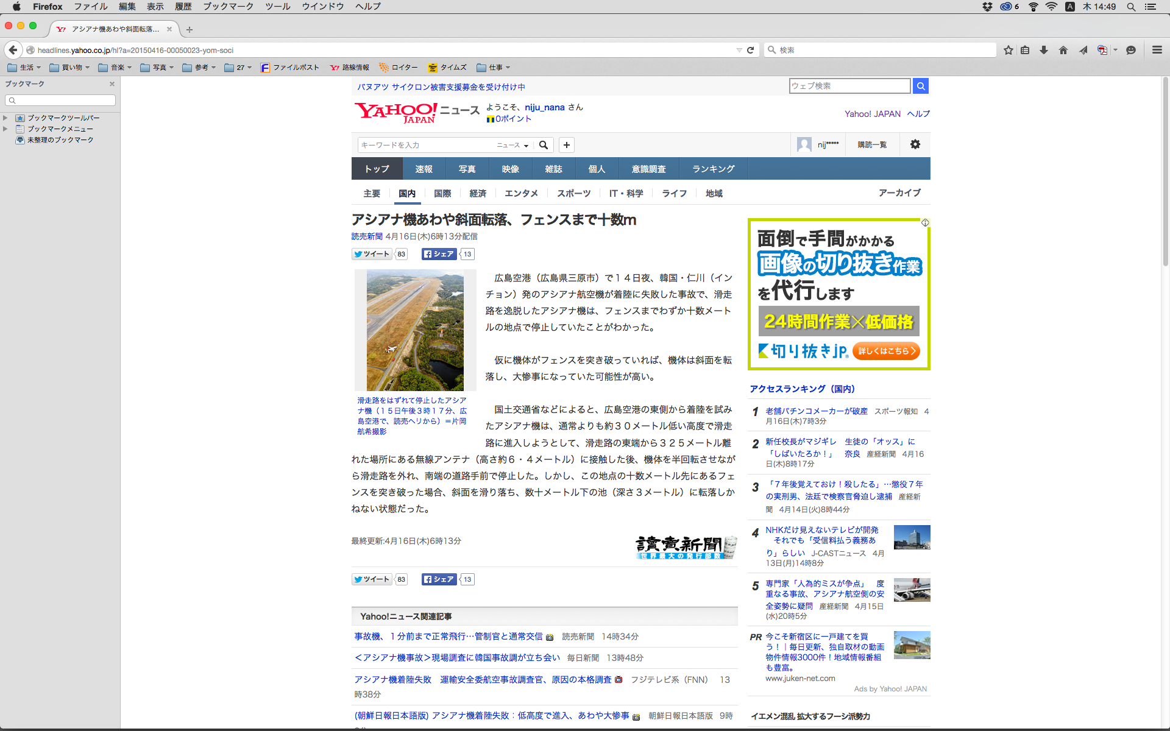Expand the ブックマークメニュー tree item

tap(5, 129)
